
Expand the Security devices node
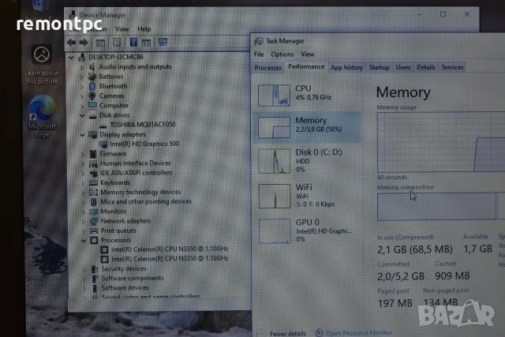pos(84,269)
